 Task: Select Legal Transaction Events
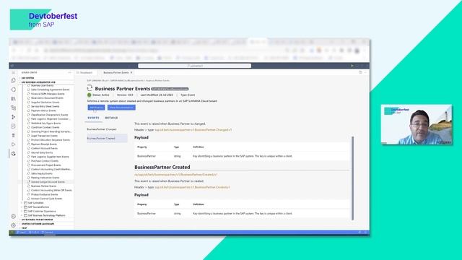pyautogui.click(x=44, y=136)
